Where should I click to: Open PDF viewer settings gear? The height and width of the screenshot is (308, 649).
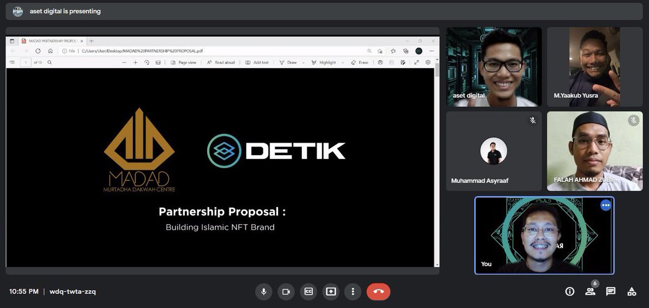pyautogui.click(x=428, y=62)
